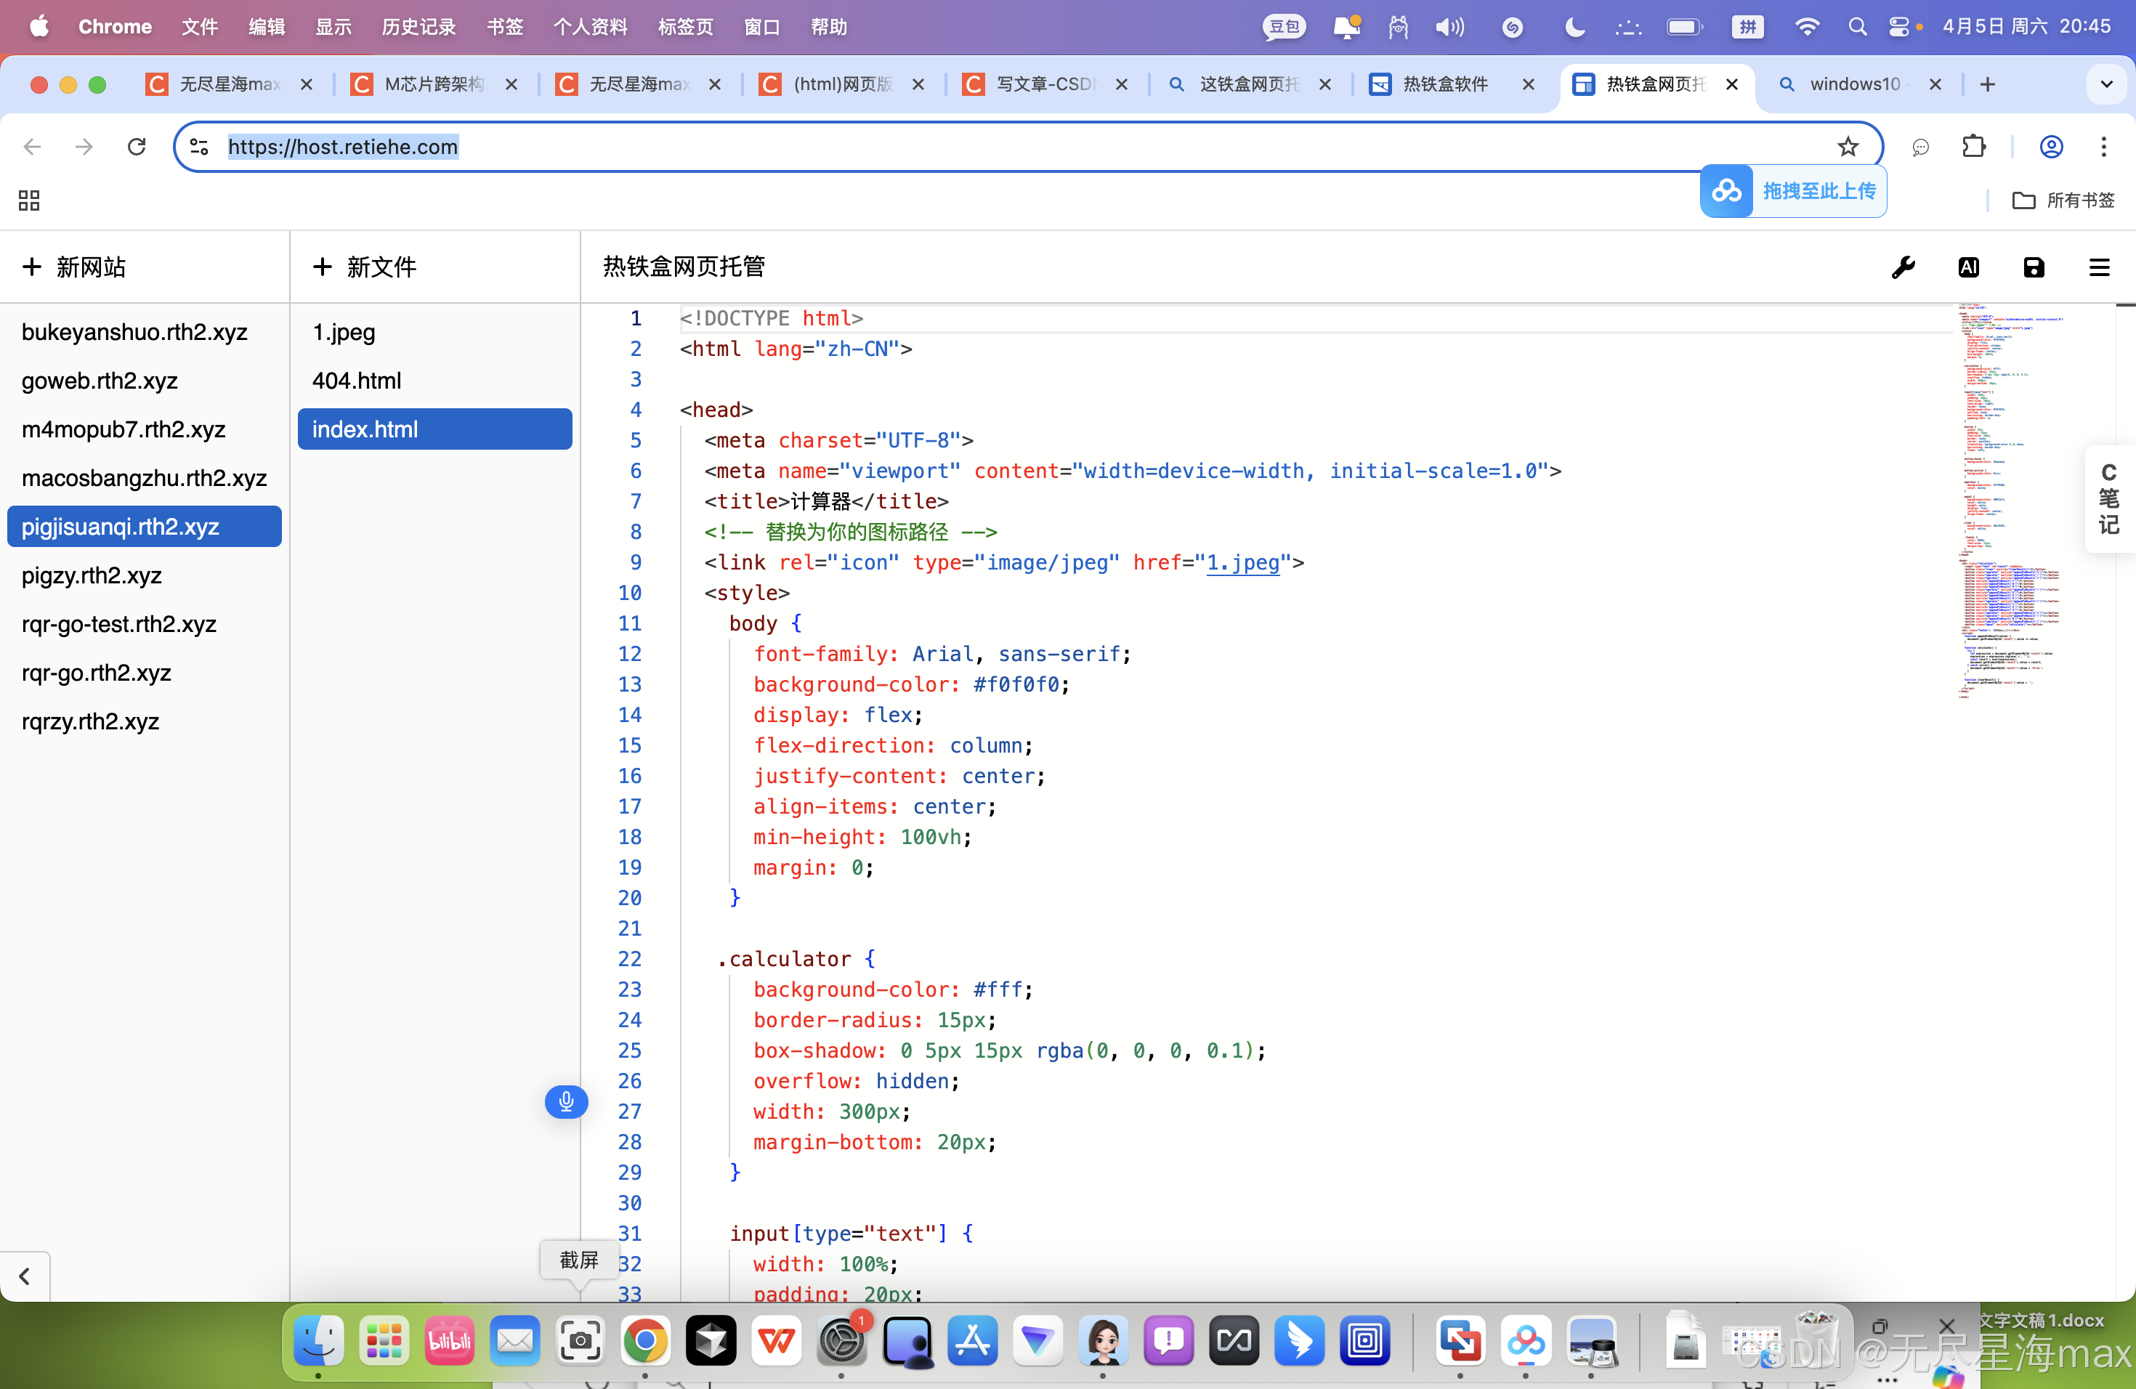Screen dimensions: 2136x1389
Task: Reload the current page
Action: [137, 146]
